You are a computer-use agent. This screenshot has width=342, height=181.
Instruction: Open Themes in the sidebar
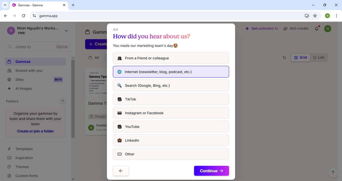pos(35,167)
